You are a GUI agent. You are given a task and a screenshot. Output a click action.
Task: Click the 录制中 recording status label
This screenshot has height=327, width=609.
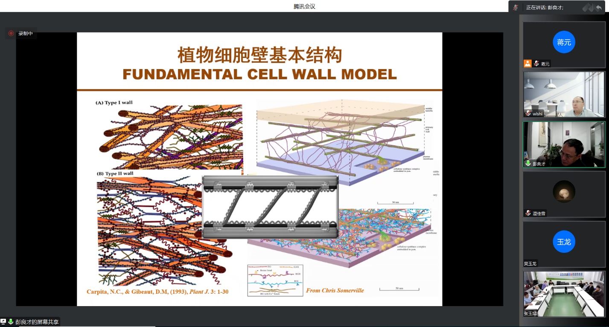click(x=25, y=33)
